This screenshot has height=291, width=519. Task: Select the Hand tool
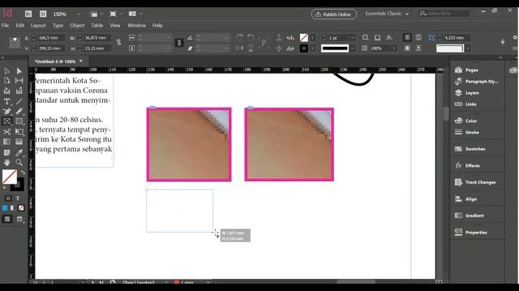[x=6, y=162]
